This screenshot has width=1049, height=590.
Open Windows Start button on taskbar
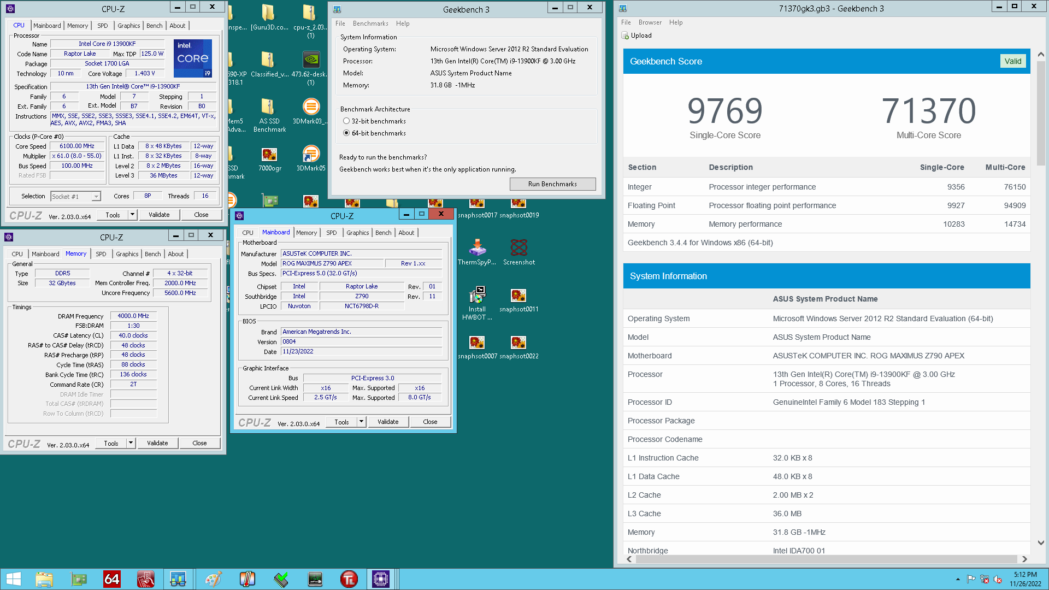tap(13, 579)
